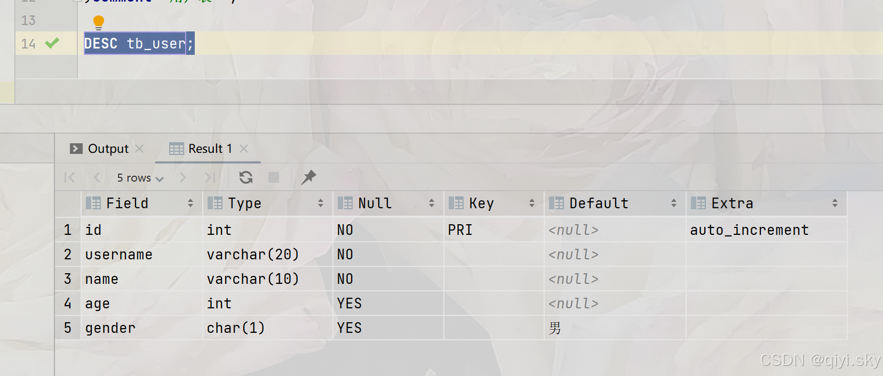
Task: Click the green checkmark on line 14
Action: [52, 44]
